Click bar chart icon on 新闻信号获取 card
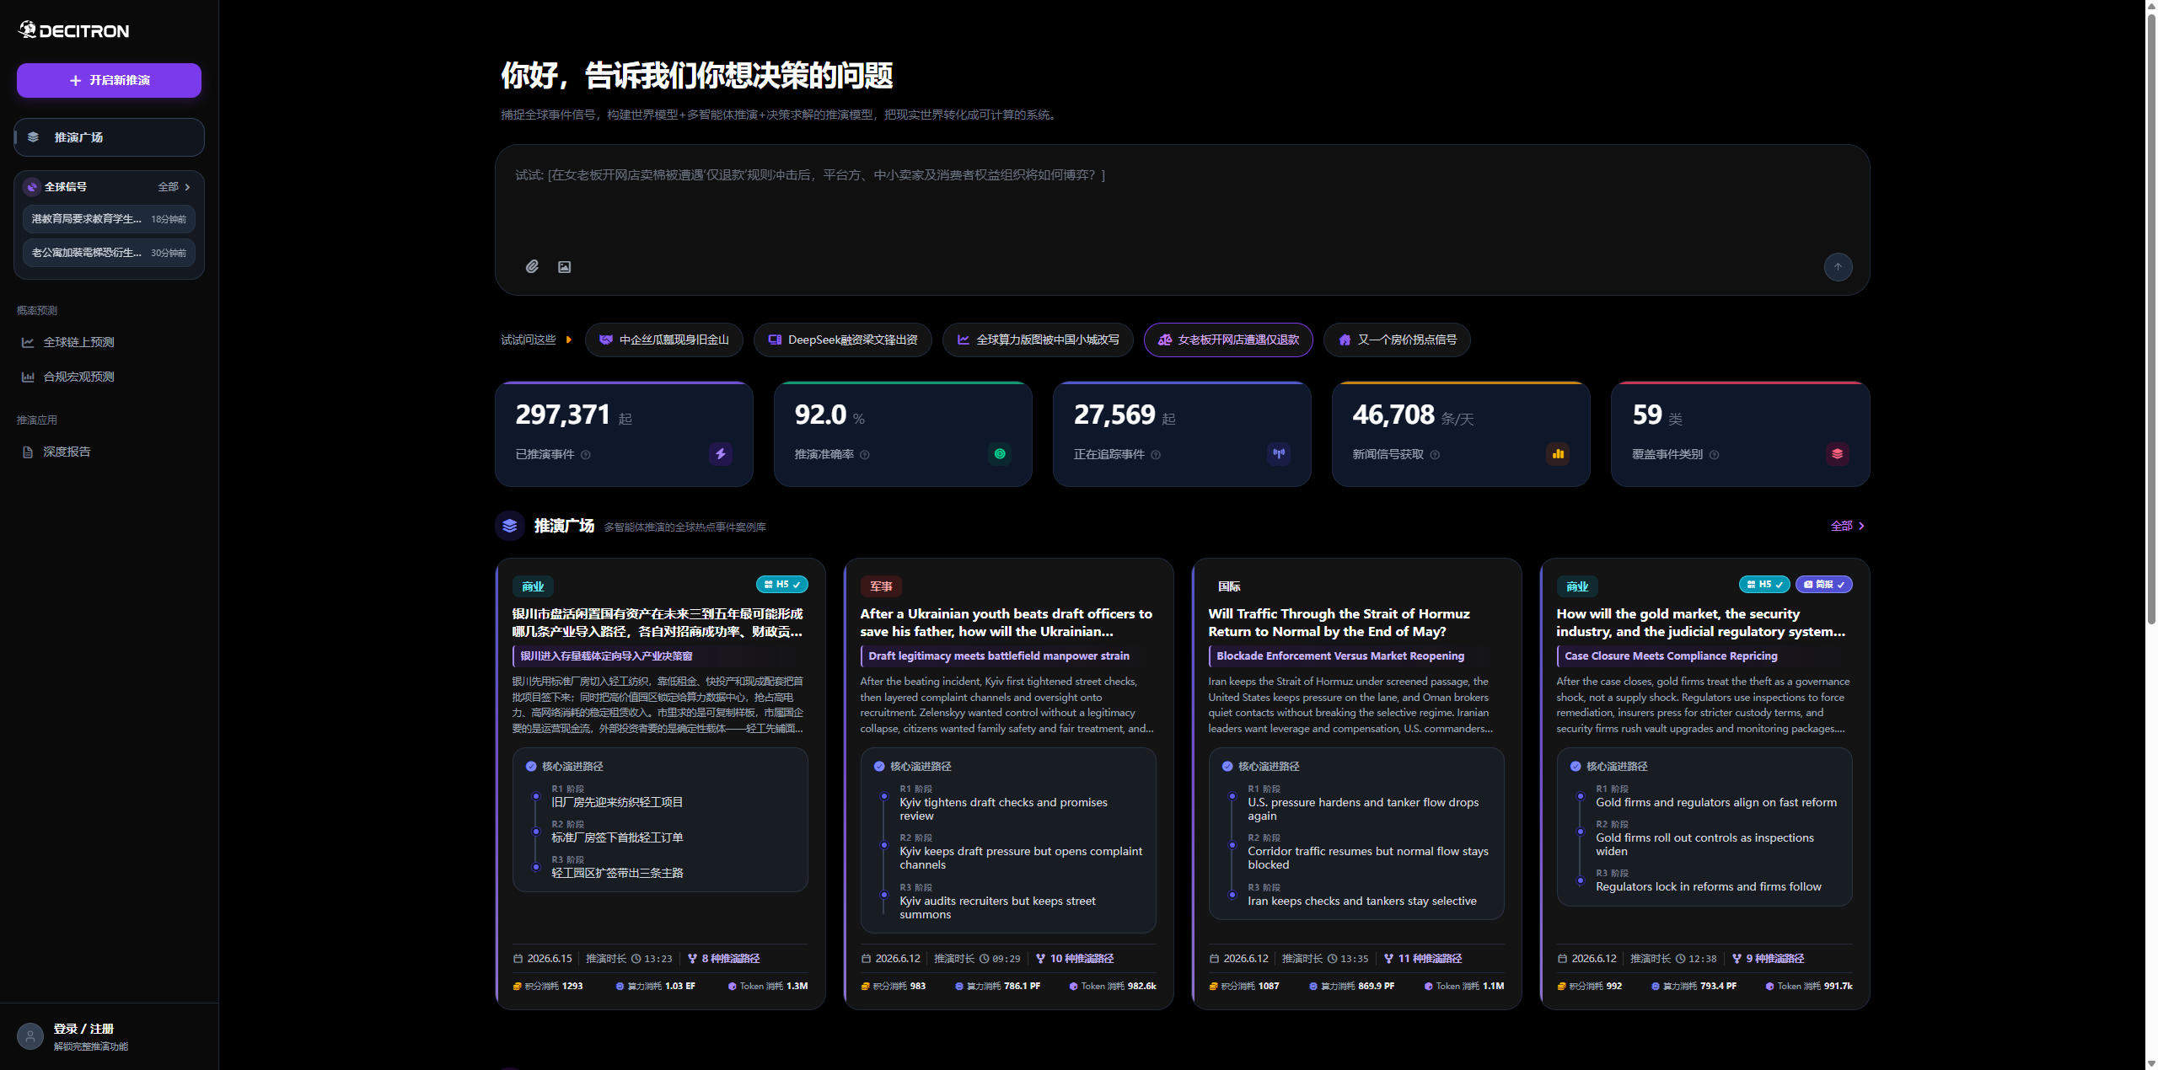 [x=1558, y=453]
